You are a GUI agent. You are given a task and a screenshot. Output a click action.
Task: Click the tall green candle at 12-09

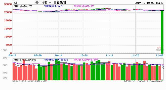tap(162, 32)
